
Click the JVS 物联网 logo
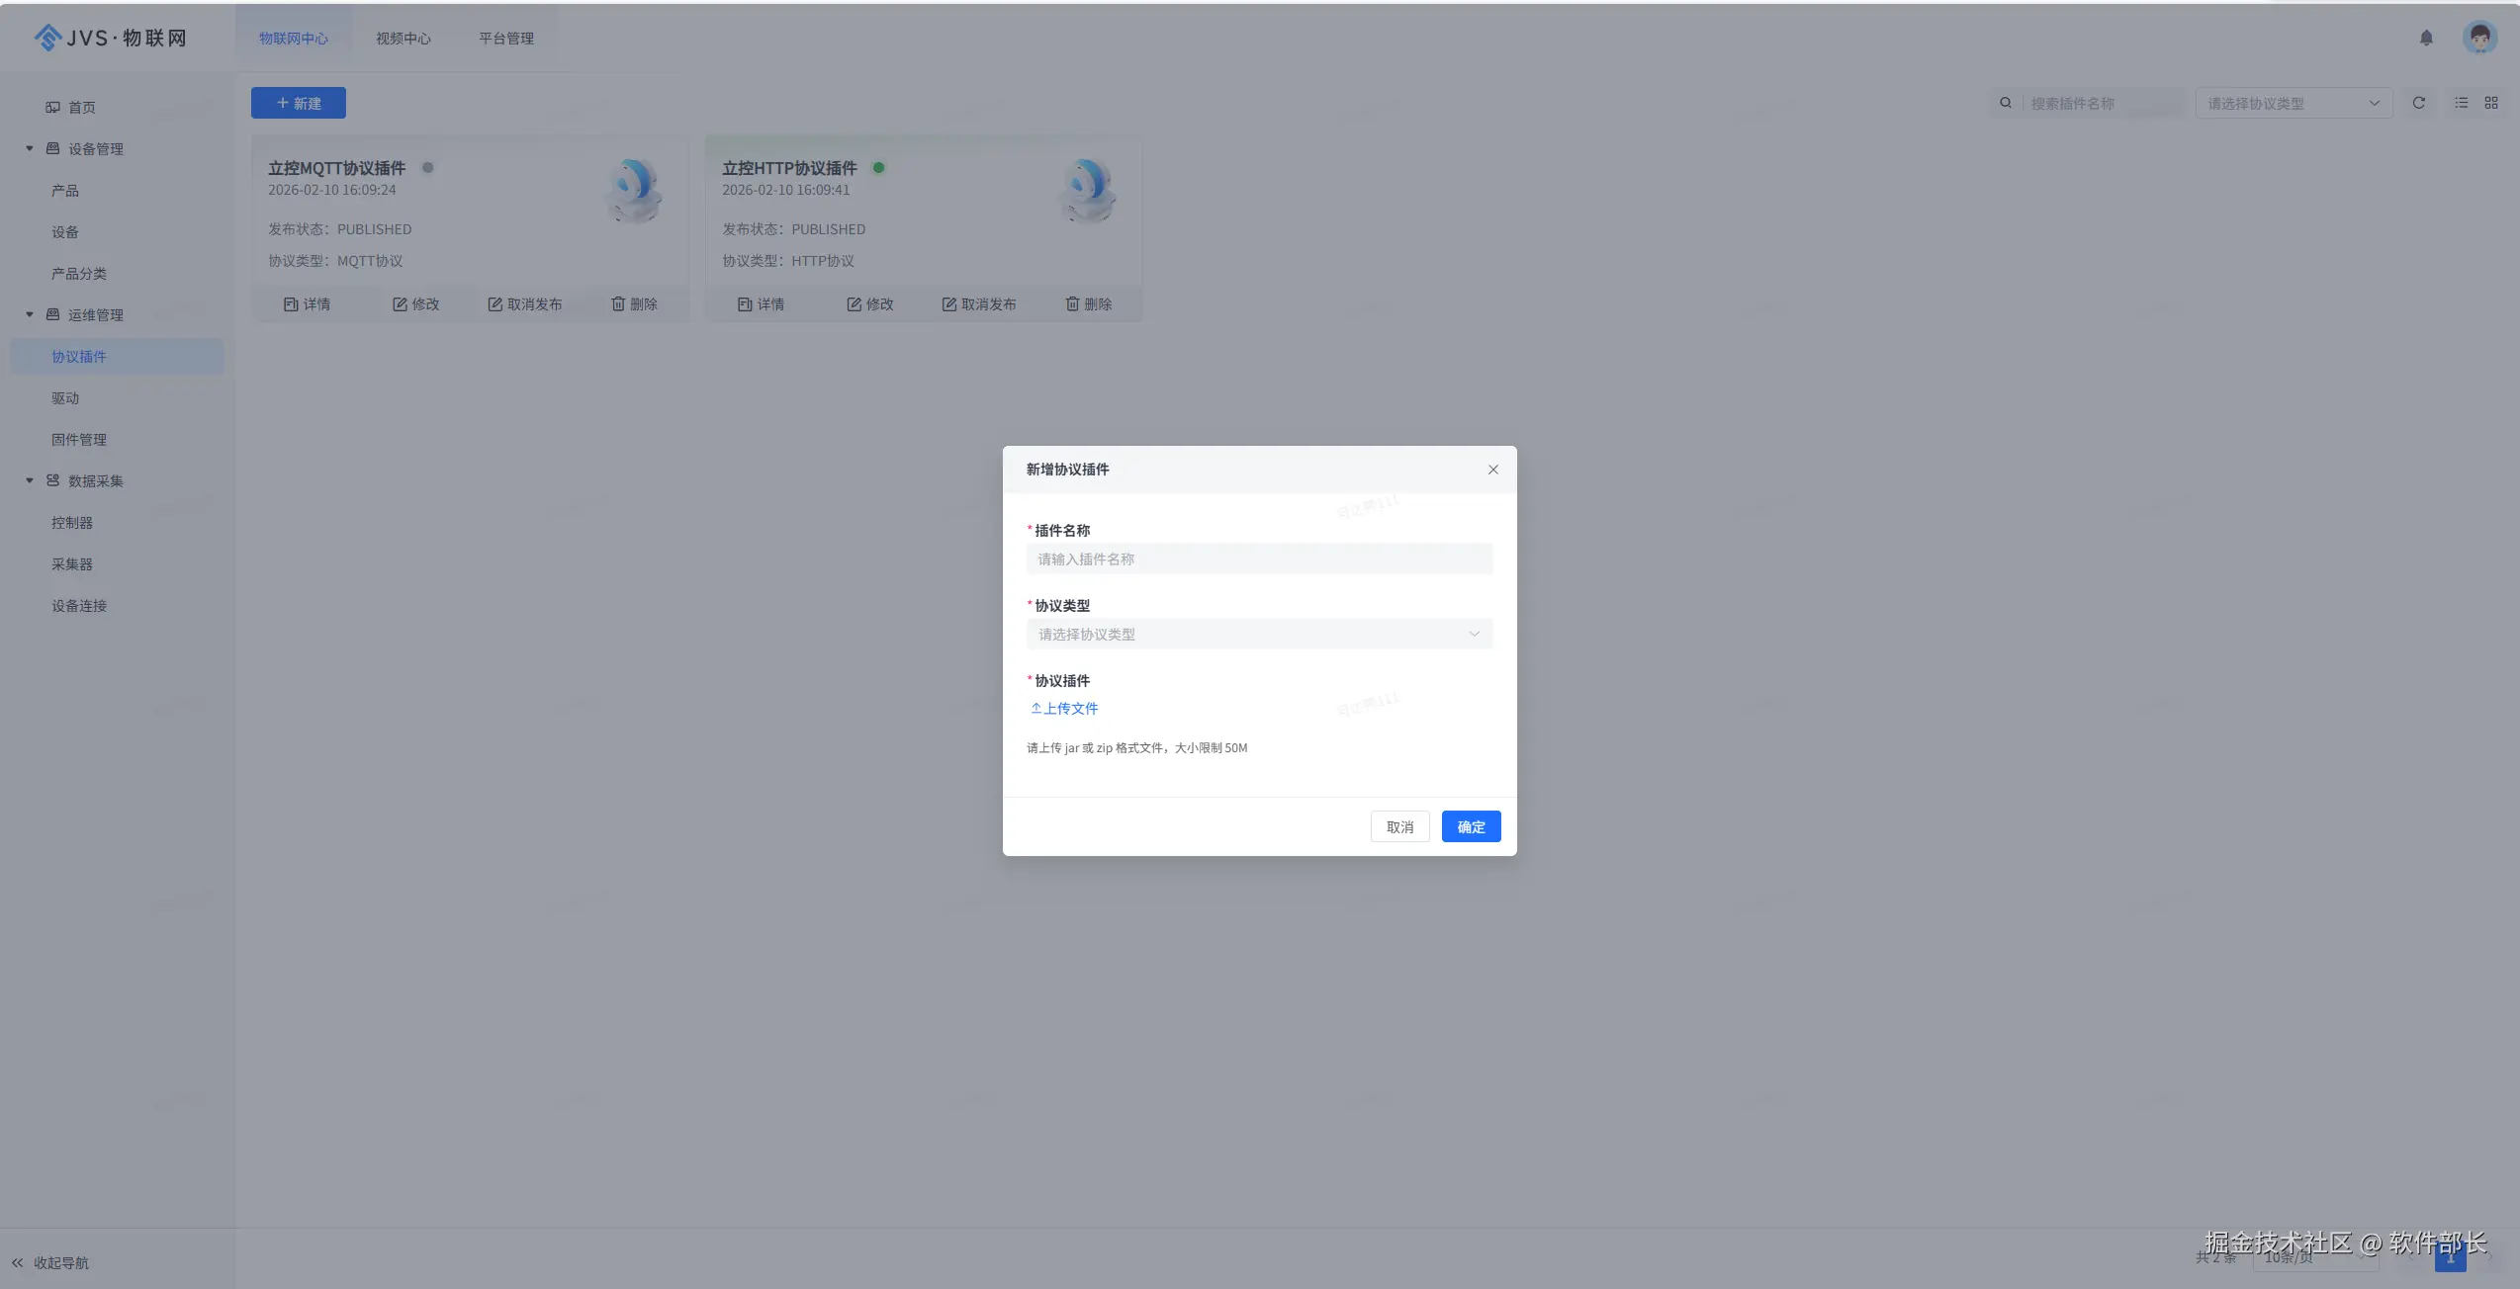point(111,38)
